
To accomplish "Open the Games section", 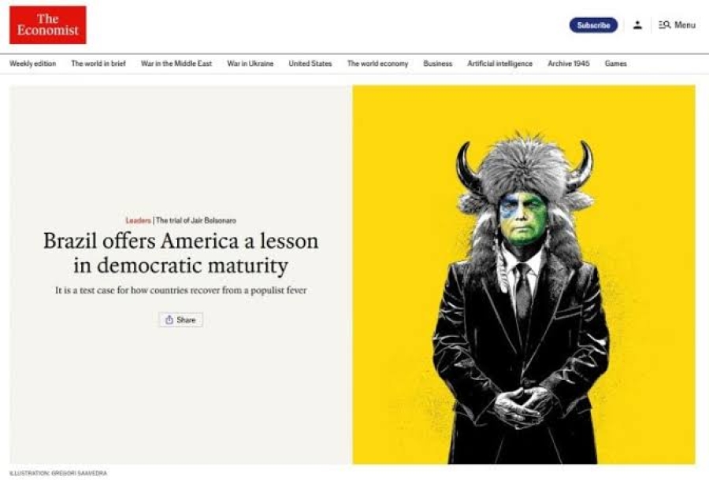I will point(616,64).
